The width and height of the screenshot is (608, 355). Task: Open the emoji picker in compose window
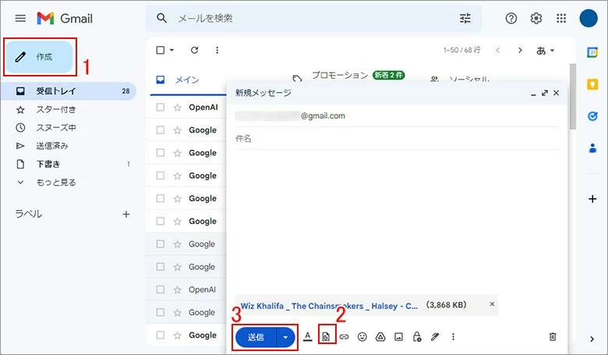(362, 337)
